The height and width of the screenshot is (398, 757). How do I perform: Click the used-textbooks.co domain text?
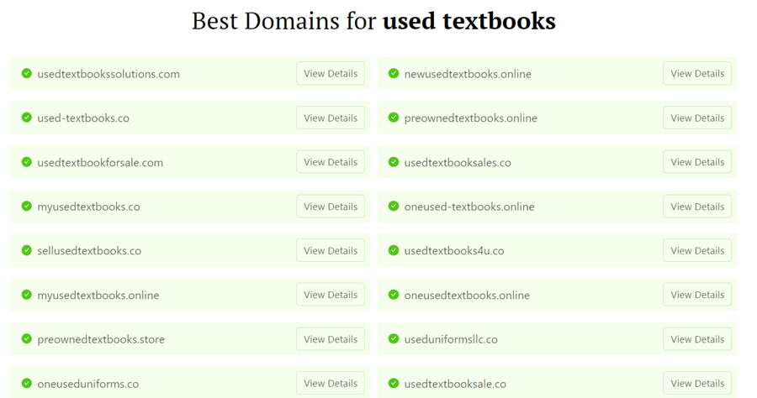tap(83, 118)
